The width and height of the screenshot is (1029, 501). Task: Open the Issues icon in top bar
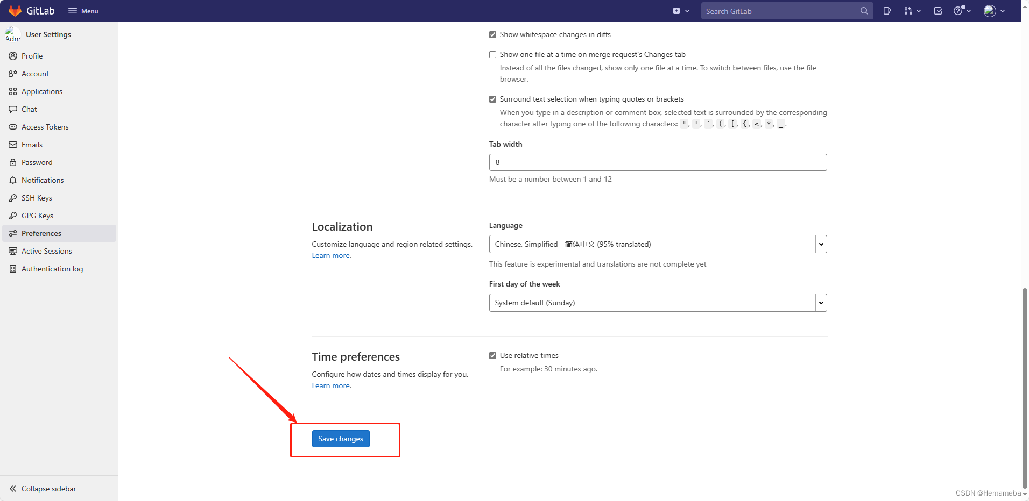[x=887, y=11]
